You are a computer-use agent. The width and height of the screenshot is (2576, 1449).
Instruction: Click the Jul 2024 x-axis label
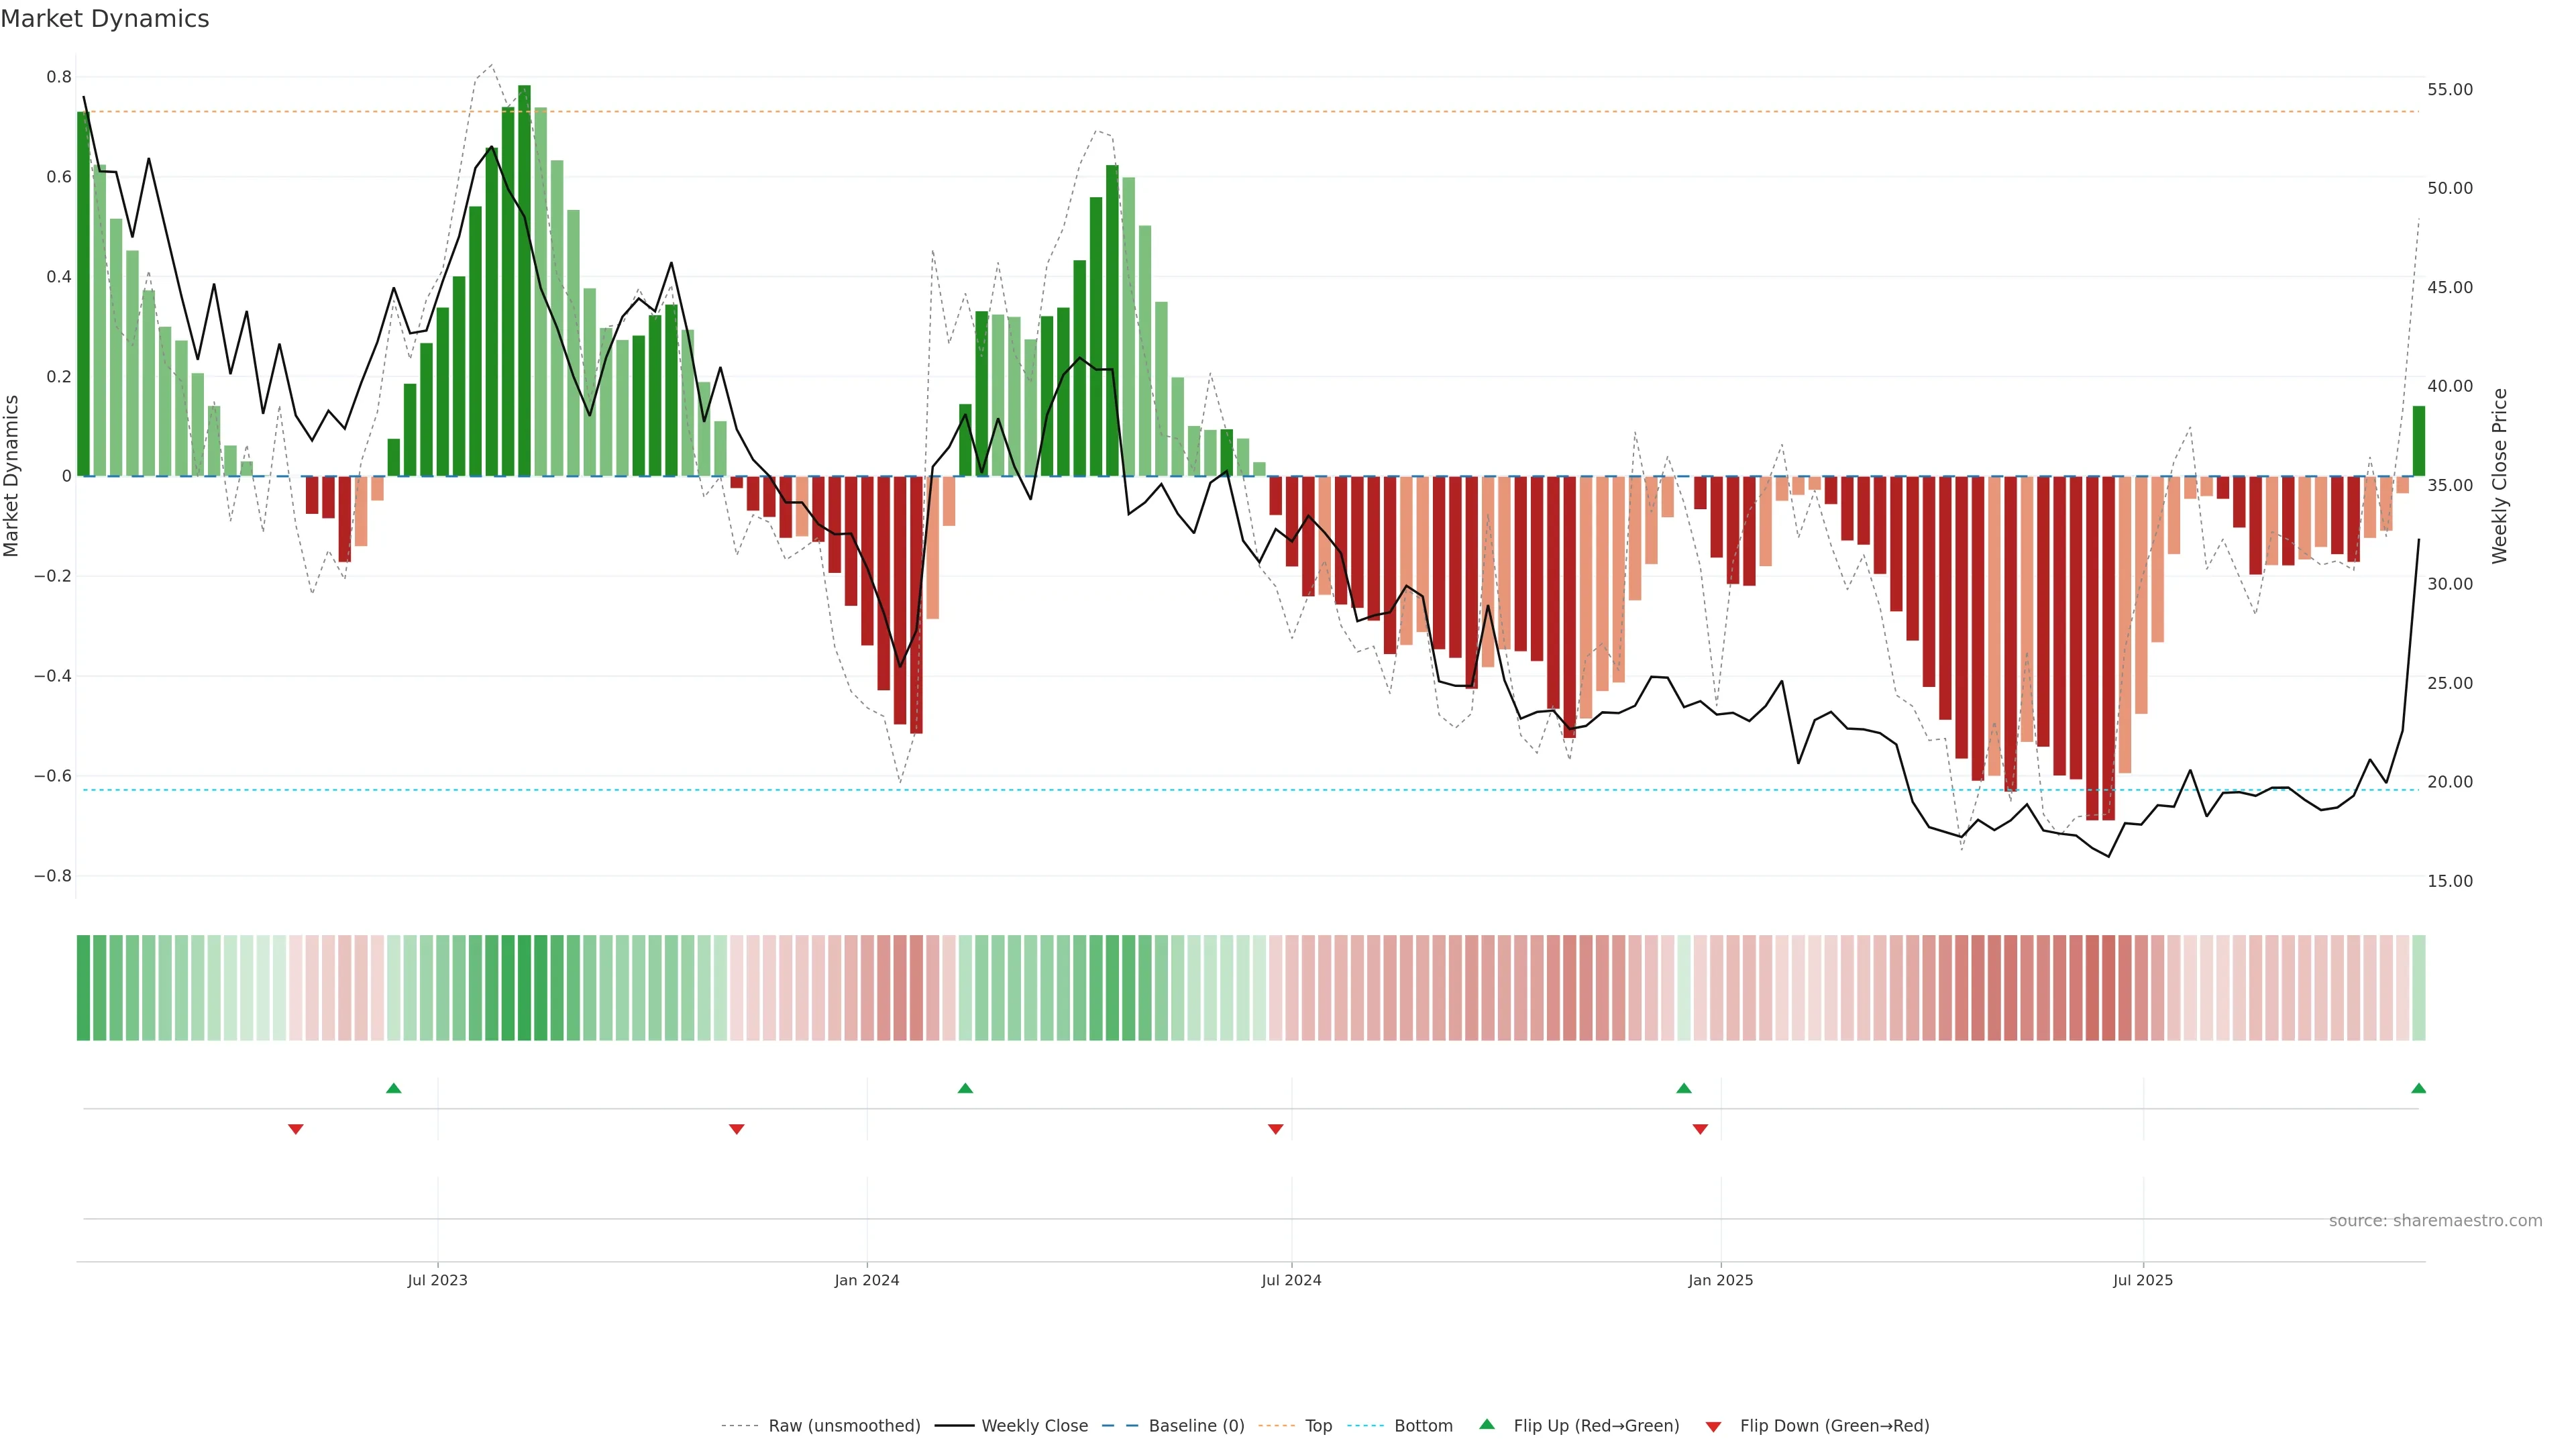pyautogui.click(x=1291, y=1280)
